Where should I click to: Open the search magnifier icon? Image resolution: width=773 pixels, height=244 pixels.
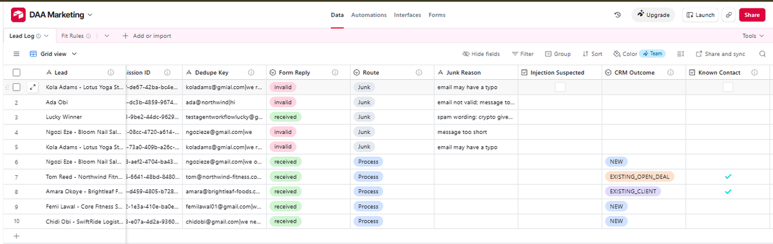pyautogui.click(x=762, y=54)
